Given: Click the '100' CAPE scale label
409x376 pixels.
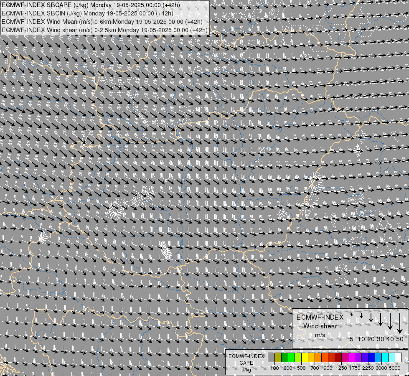Looking at the screenshot, I should 274,368.
